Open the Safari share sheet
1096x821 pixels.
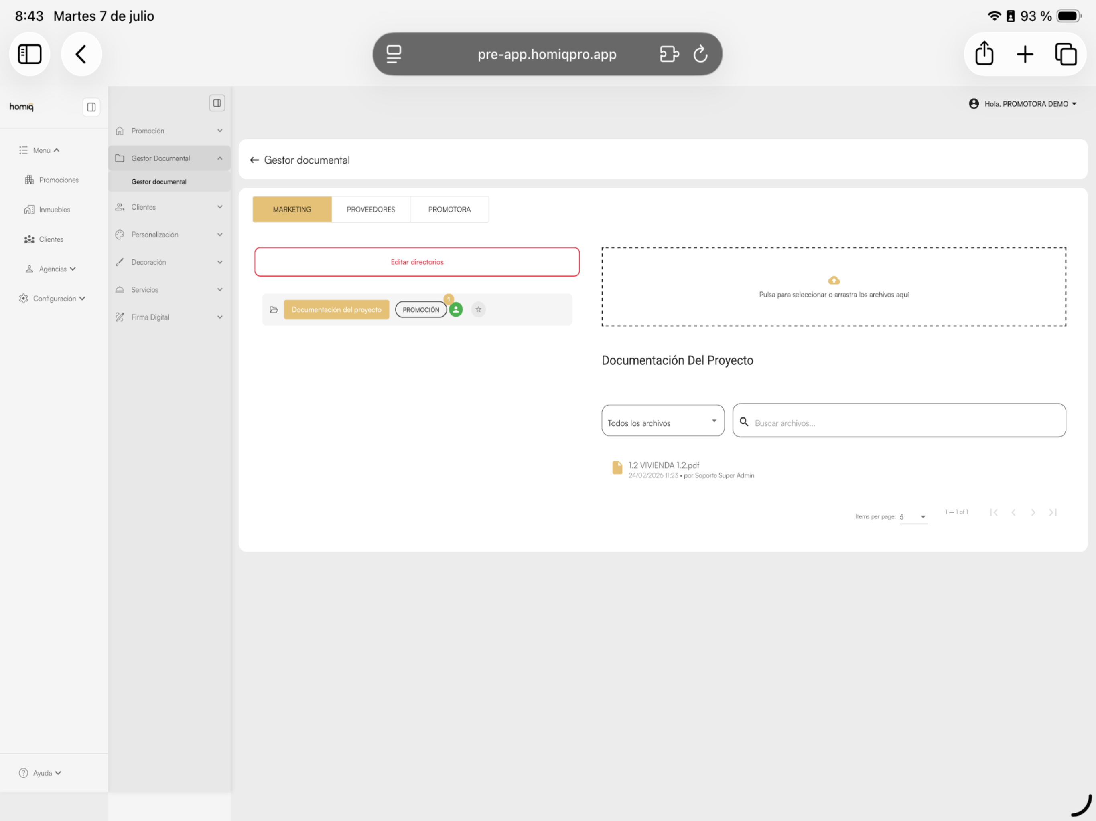click(984, 54)
